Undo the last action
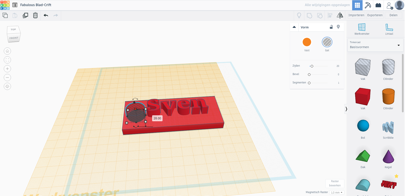This screenshot has height=196, width=411. [46, 15]
